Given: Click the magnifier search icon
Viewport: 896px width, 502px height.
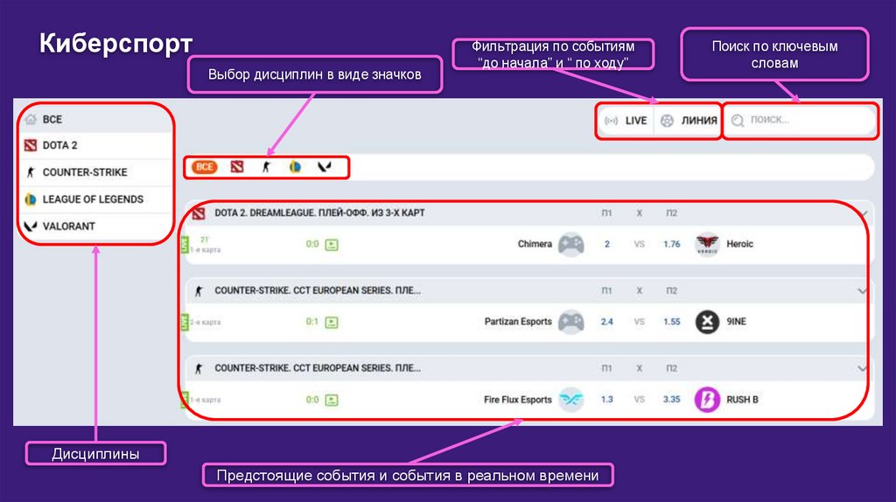Looking at the screenshot, I should [738, 121].
